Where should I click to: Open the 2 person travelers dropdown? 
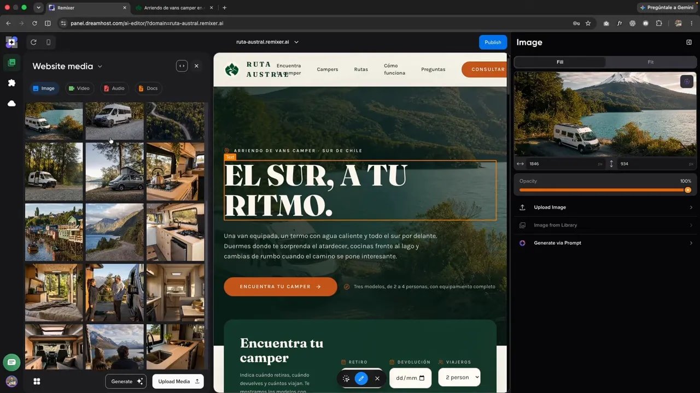459,377
